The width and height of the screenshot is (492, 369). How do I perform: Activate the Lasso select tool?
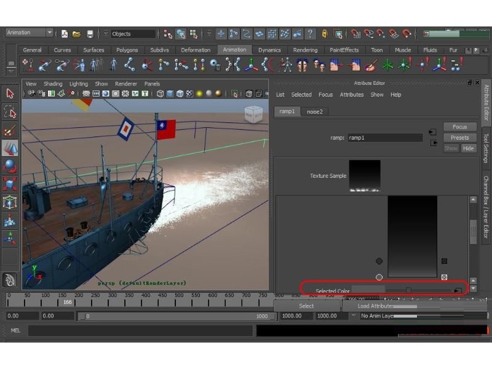coord(10,112)
